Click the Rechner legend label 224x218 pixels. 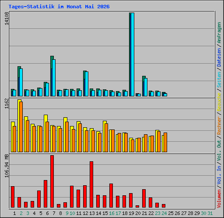[219, 126]
